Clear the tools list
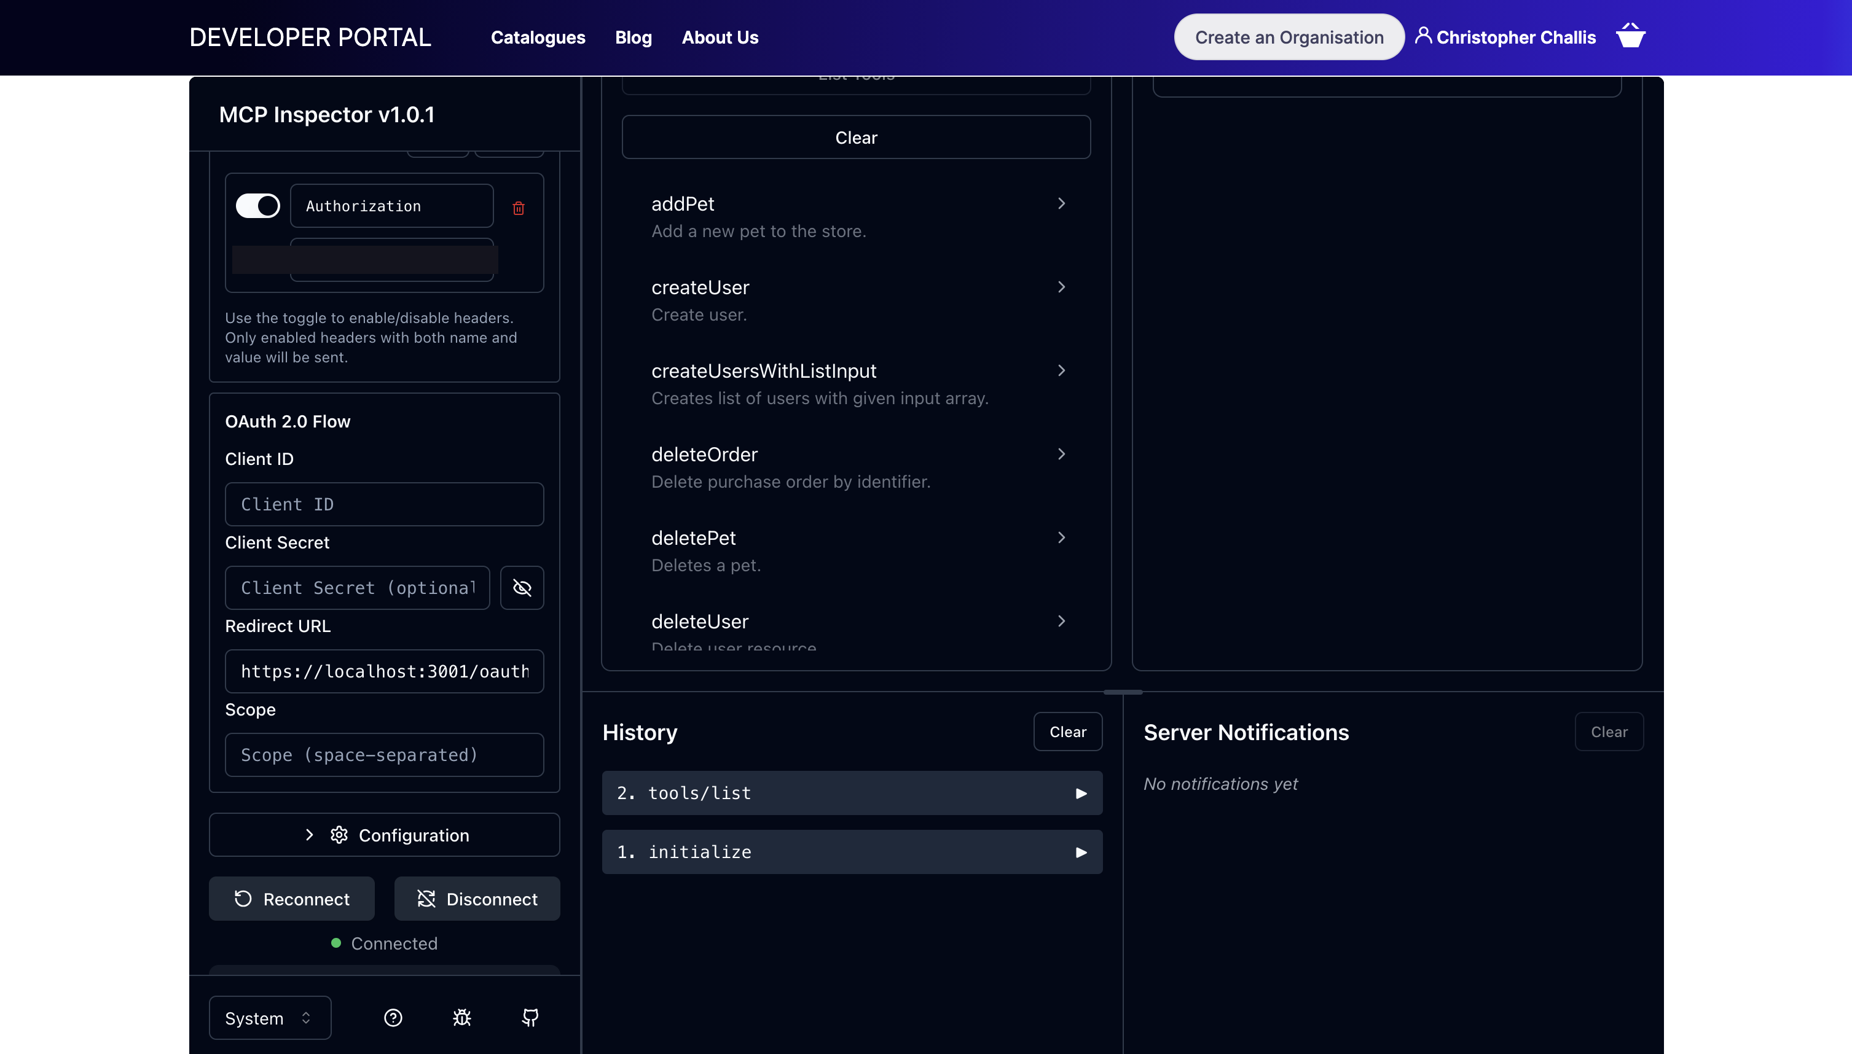Image resolution: width=1852 pixels, height=1054 pixels. point(856,137)
